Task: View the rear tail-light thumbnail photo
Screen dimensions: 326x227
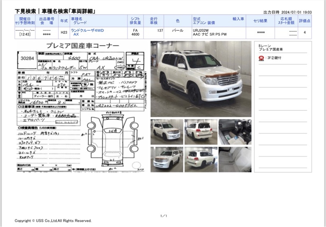Action: (x=201, y=132)
